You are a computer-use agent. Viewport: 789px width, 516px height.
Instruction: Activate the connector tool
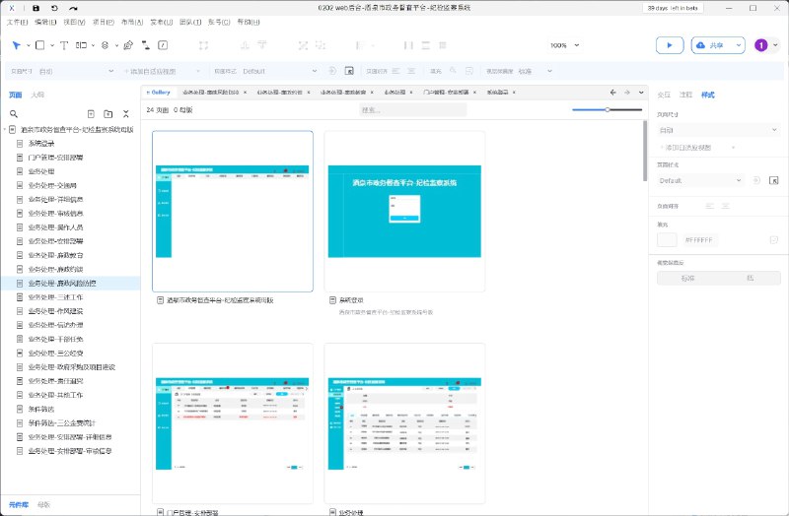tap(146, 45)
